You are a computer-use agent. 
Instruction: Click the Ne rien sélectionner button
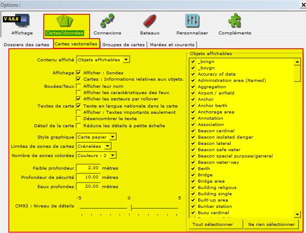coord(271,224)
